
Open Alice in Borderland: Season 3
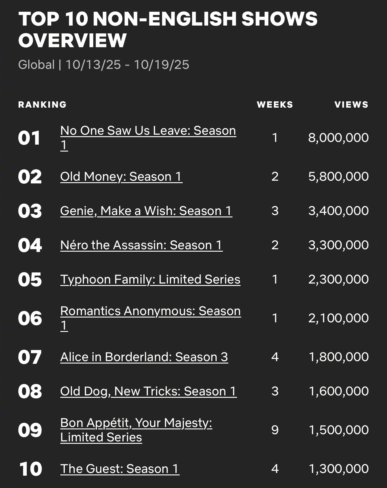coord(144,357)
